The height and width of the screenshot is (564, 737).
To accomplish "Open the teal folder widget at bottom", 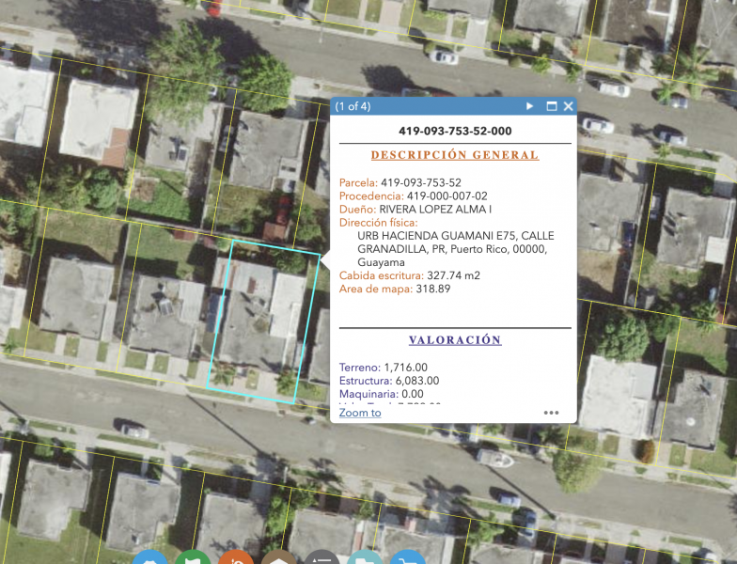I will [365, 558].
